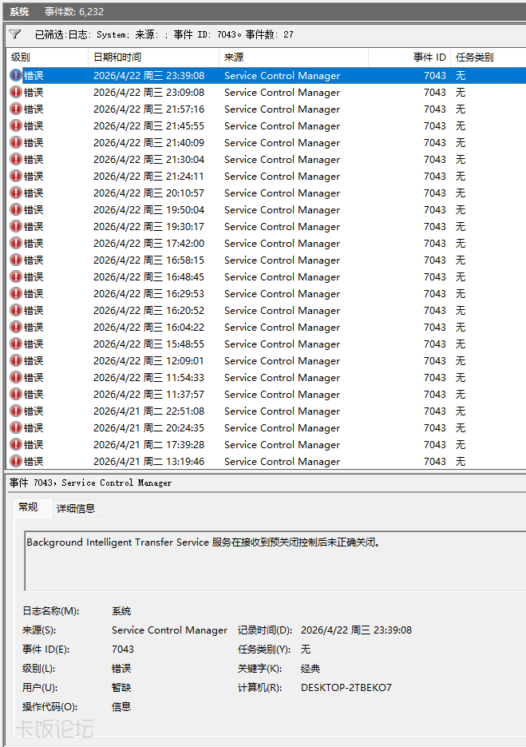The image size is (526, 747).
Task: Select the event dated 2026/4/22 11:37:57
Action: coord(266,394)
